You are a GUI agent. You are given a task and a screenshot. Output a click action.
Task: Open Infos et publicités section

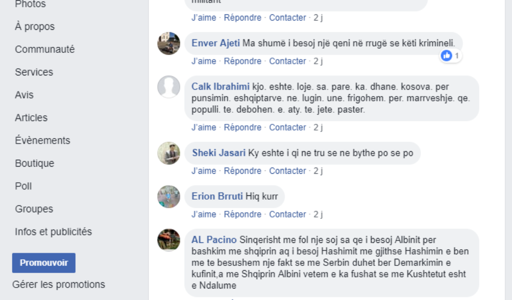[x=53, y=232]
